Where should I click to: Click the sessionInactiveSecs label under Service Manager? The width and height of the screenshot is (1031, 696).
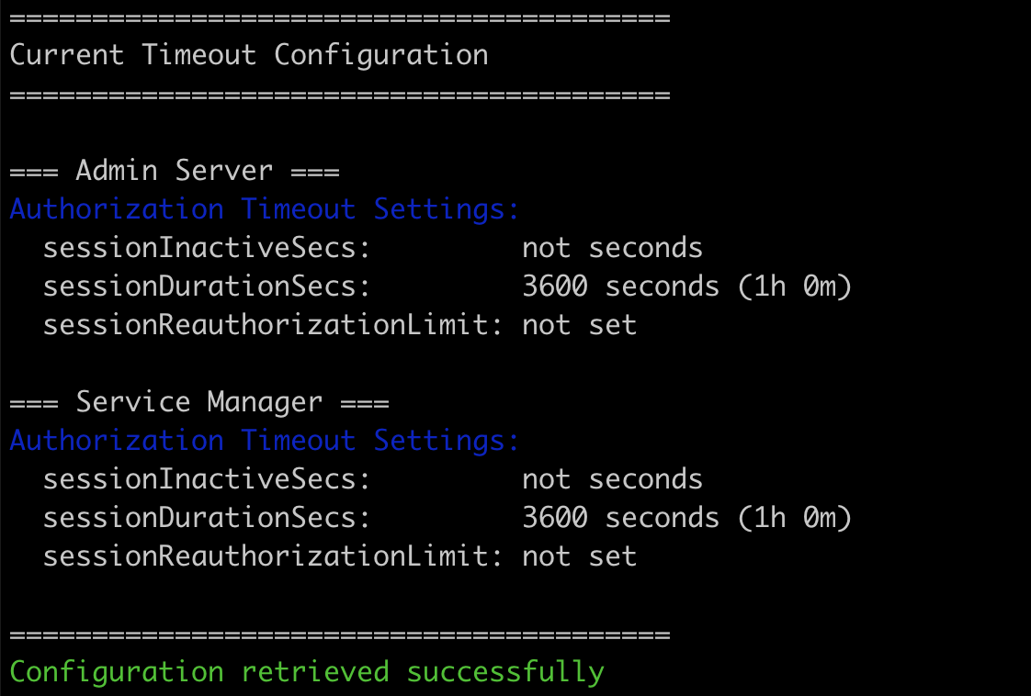pos(207,479)
